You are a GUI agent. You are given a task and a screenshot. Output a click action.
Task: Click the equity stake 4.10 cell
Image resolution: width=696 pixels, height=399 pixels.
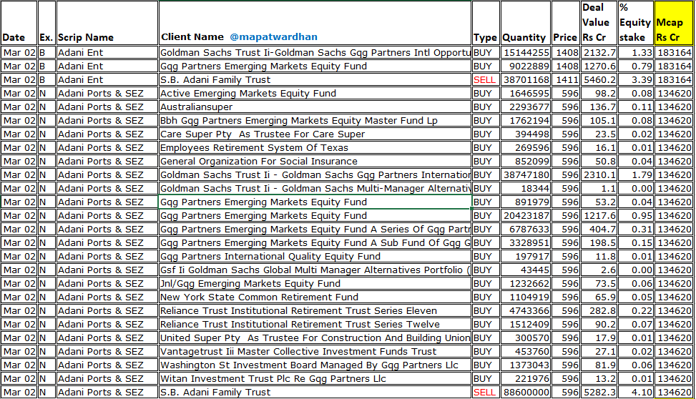[x=636, y=393]
